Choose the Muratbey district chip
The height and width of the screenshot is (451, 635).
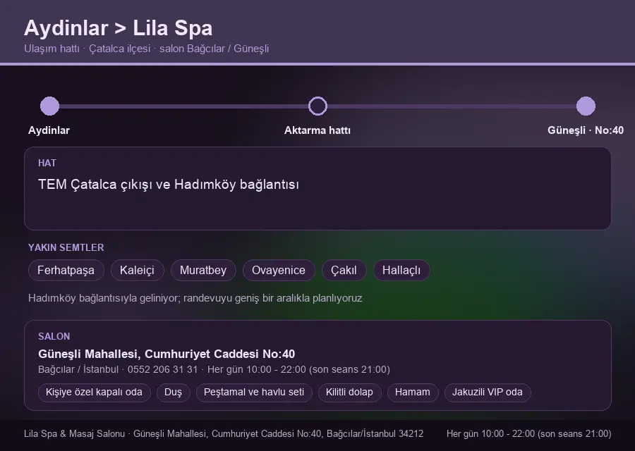coord(203,270)
